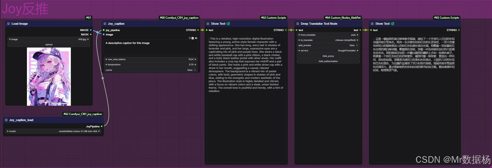Click the Deep Translator Text Node title
Image resolution: width=492 pixels, height=168 pixels.
(319, 24)
